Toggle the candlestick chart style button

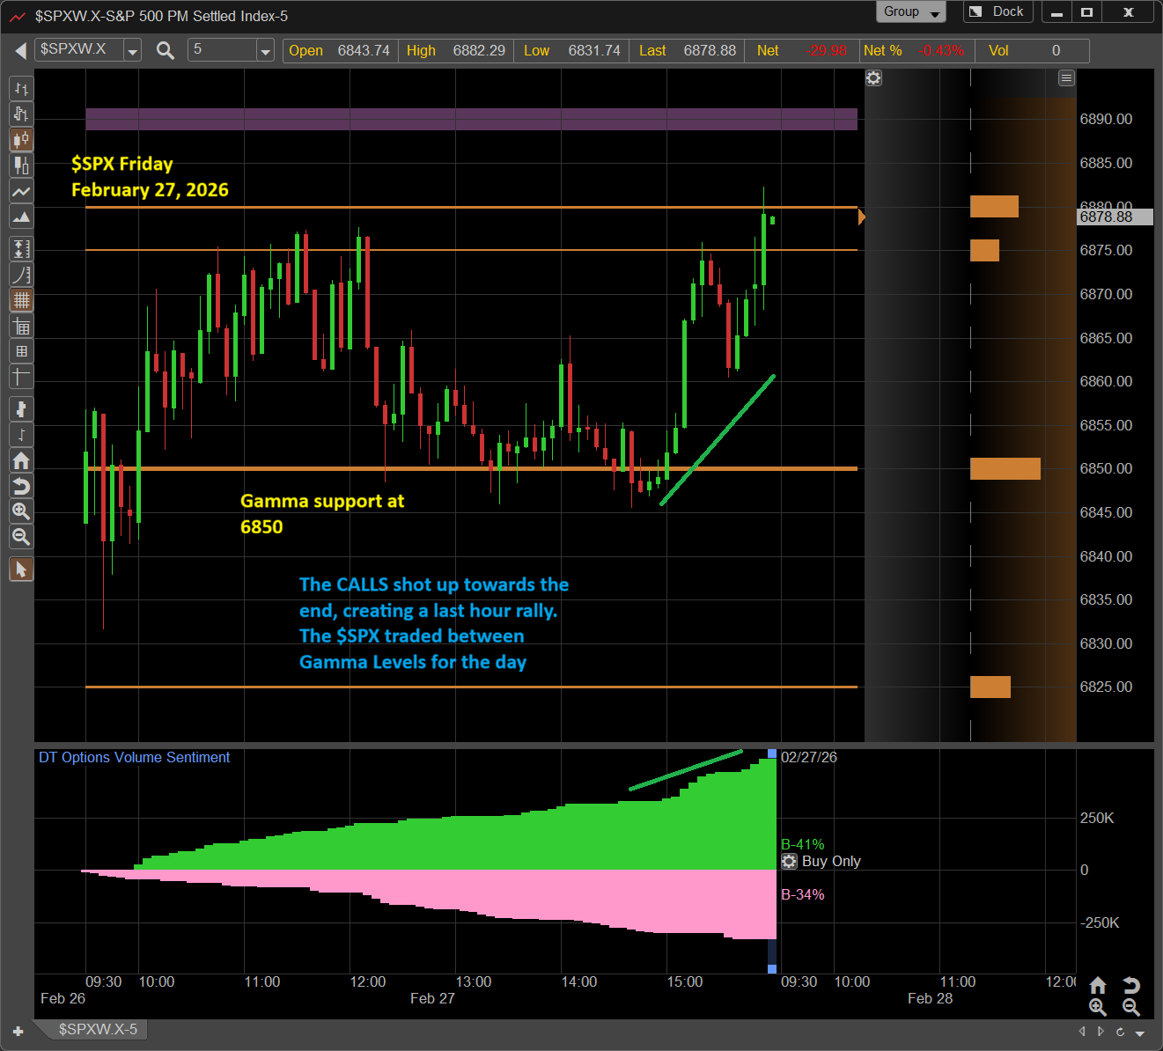click(21, 140)
